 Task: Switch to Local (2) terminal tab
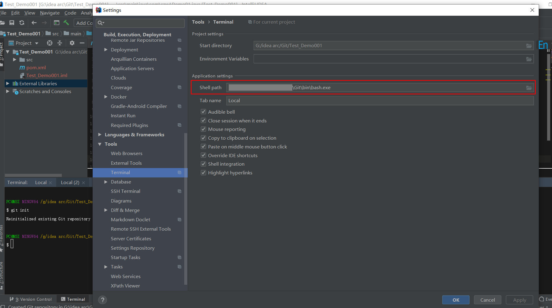coord(70,183)
